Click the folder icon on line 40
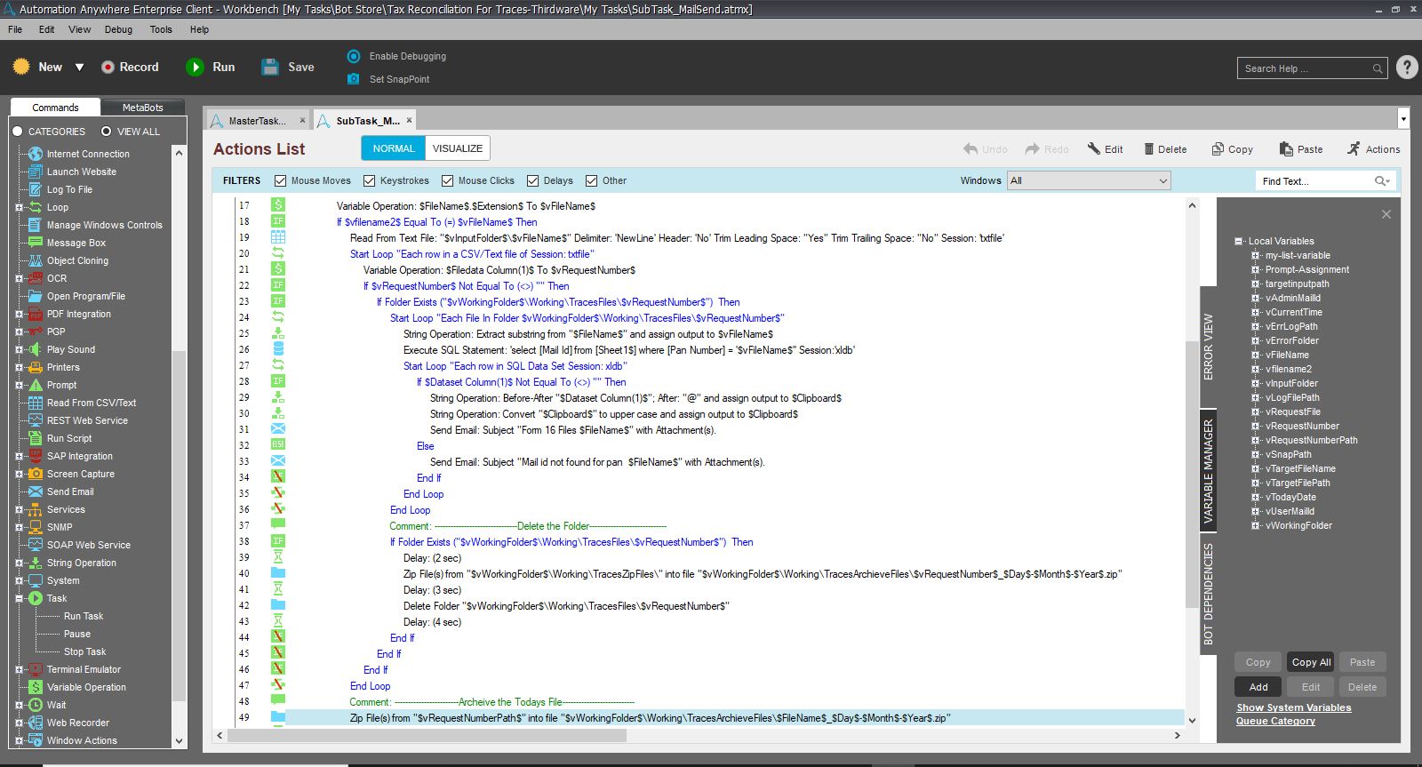Viewport: 1422px width, 767px height. pyautogui.click(x=278, y=573)
